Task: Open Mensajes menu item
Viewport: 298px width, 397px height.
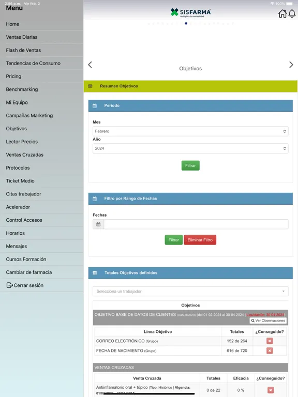Action: click(x=41, y=246)
